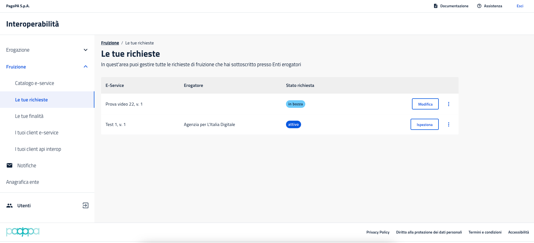The height and width of the screenshot is (243, 534).
Task: Open Catalogo e-service in sidebar
Action: (x=35, y=83)
